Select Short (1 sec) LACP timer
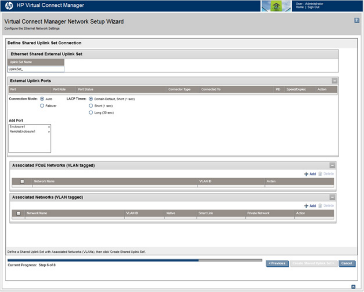This screenshot has height=292, width=364. tap(91, 106)
